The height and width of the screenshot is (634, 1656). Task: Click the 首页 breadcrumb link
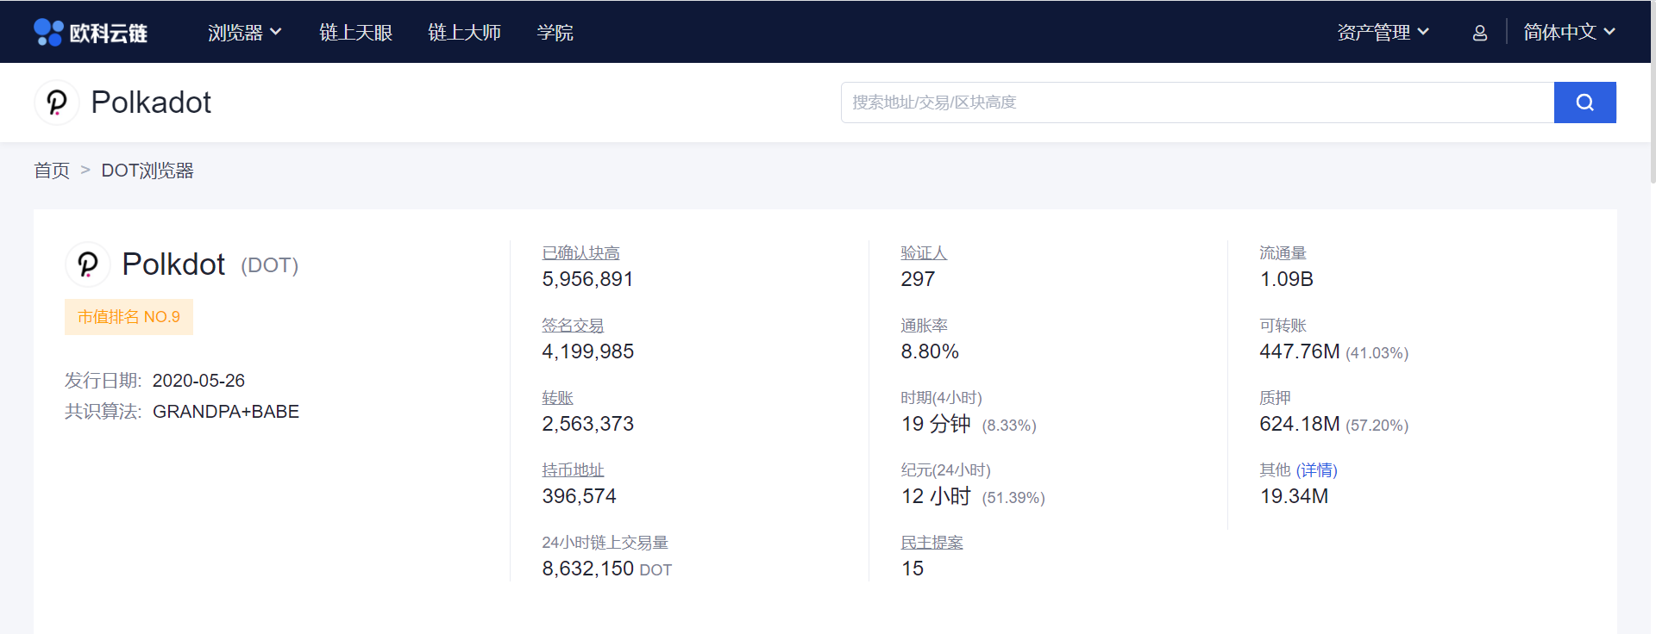coord(52,171)
